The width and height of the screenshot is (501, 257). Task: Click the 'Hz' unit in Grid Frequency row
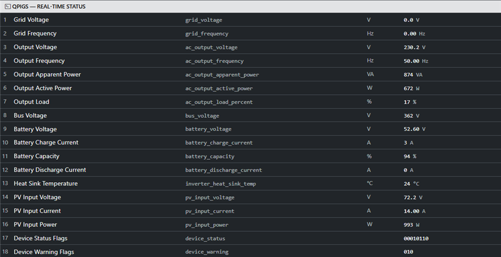point(370,34)
